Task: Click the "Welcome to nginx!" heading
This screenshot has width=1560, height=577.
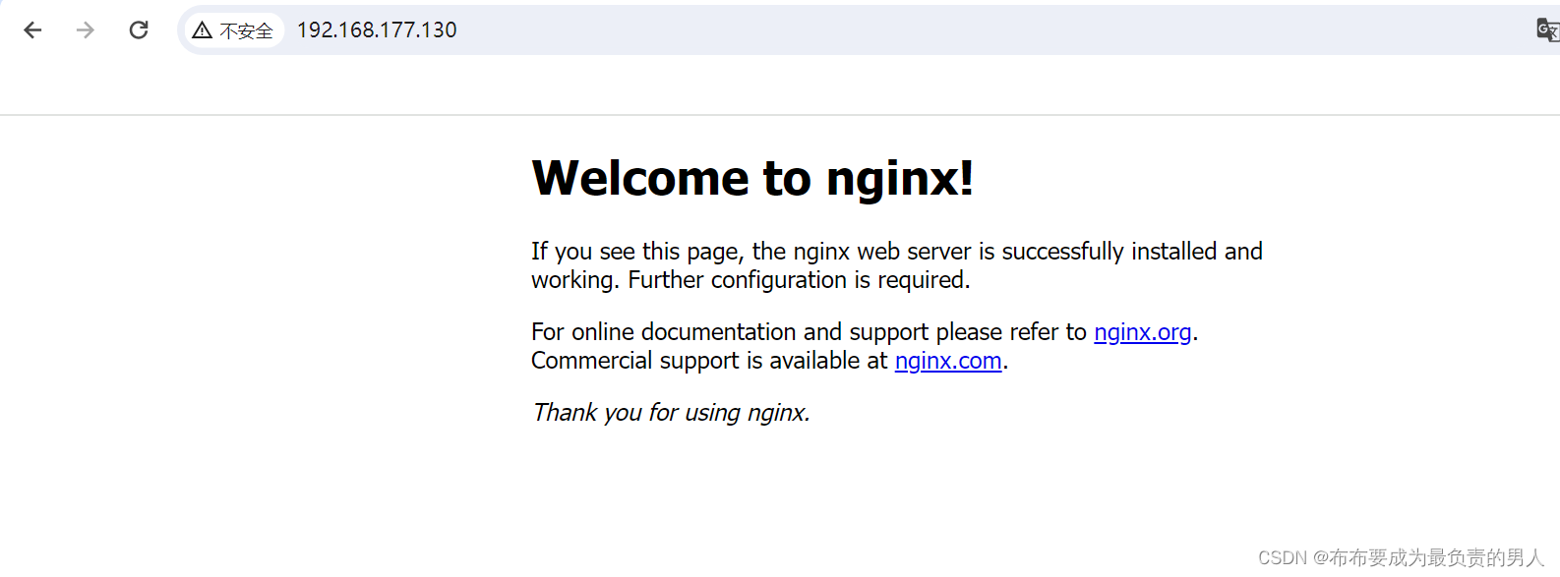Action: pyautogui.click(x=752, y=178)
